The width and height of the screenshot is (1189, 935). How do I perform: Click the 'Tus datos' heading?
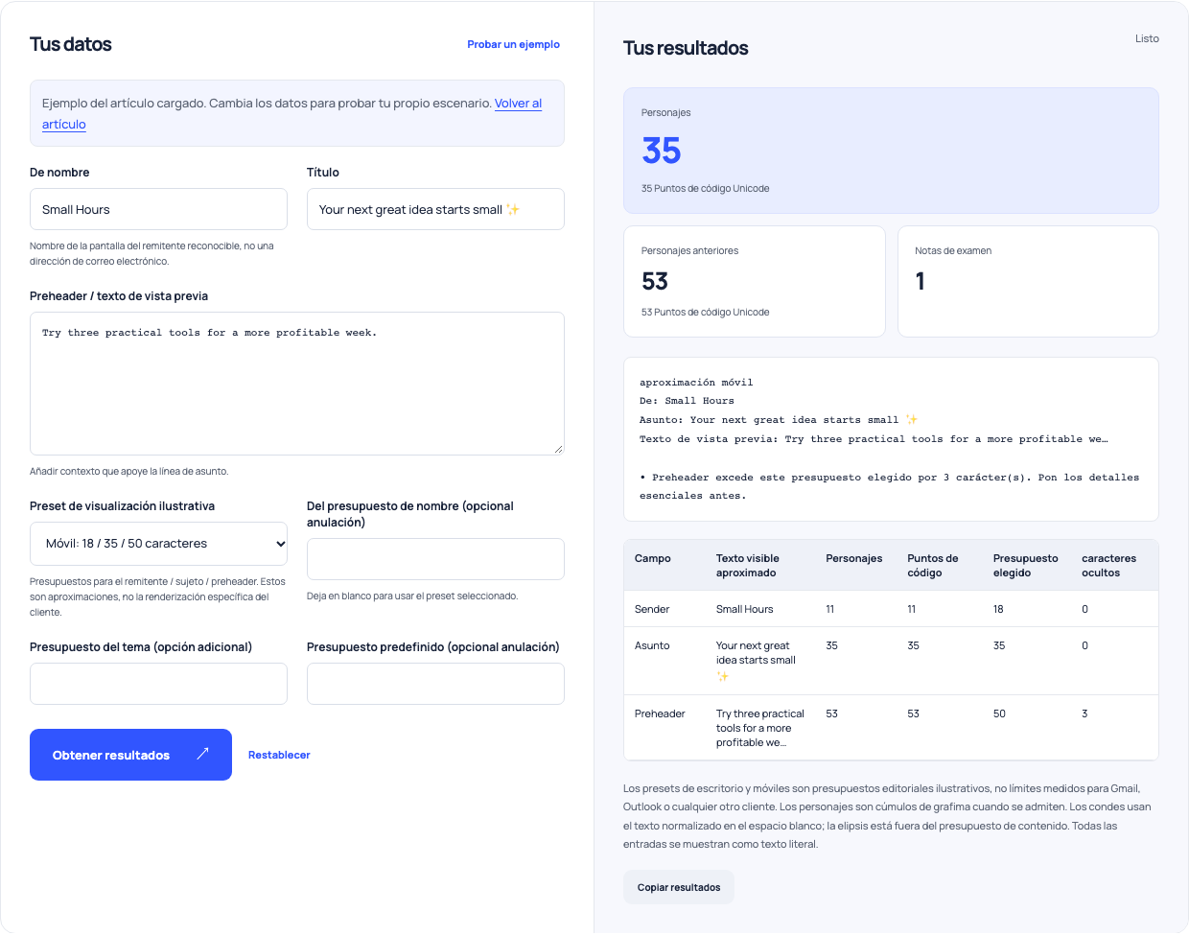point(71,44)
